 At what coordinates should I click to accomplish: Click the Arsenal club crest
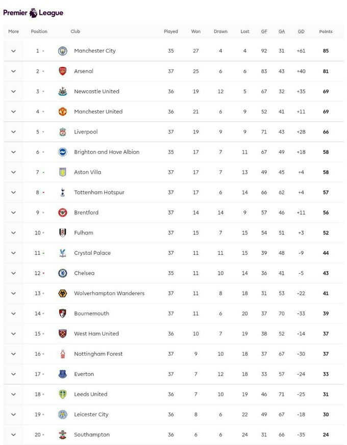click(x=62, y=71)
